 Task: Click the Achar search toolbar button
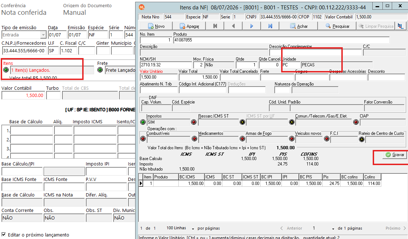[299, 26]
